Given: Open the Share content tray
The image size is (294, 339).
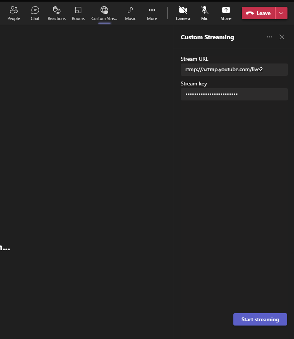Looking at the screenshot, I should pos(226,13).
